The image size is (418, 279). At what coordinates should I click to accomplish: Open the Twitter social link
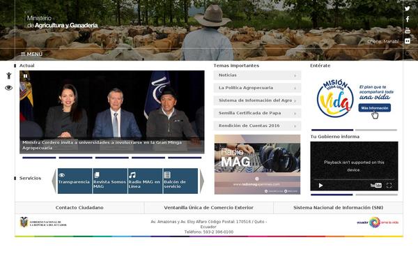pyautogui.click(x=407, y=9)
